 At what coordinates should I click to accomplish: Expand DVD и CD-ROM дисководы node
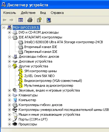pyautogui.click(x=9, y=32)
